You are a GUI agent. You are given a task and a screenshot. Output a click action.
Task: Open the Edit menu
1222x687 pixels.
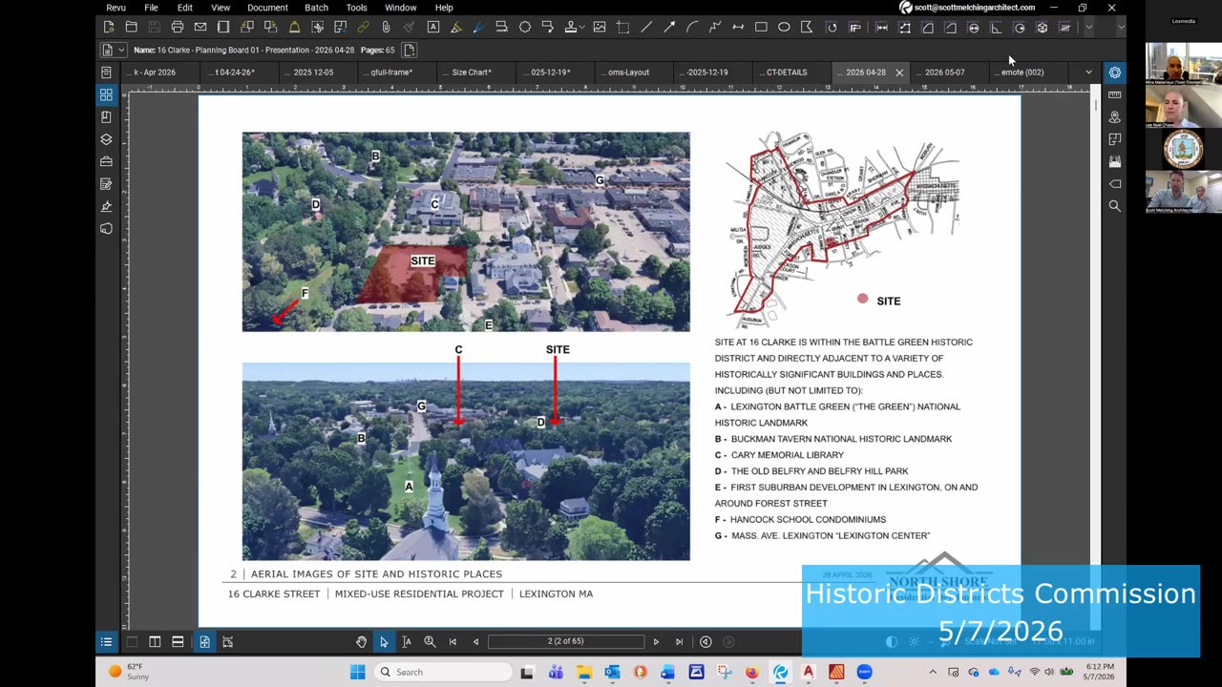coord(184,8)
